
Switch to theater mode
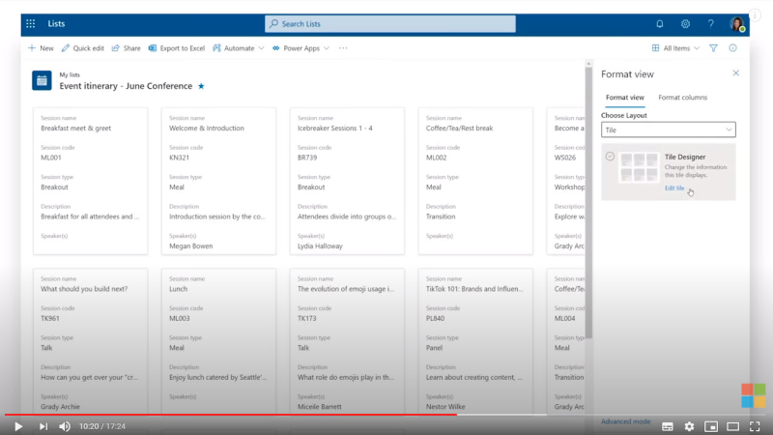pos(733,426)
